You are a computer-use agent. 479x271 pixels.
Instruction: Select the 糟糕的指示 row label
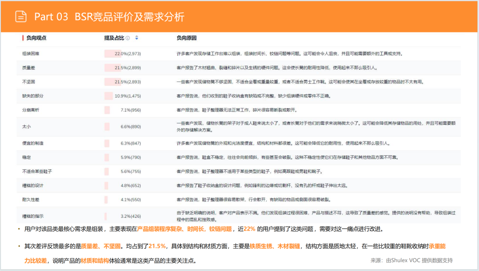point(33,216)
